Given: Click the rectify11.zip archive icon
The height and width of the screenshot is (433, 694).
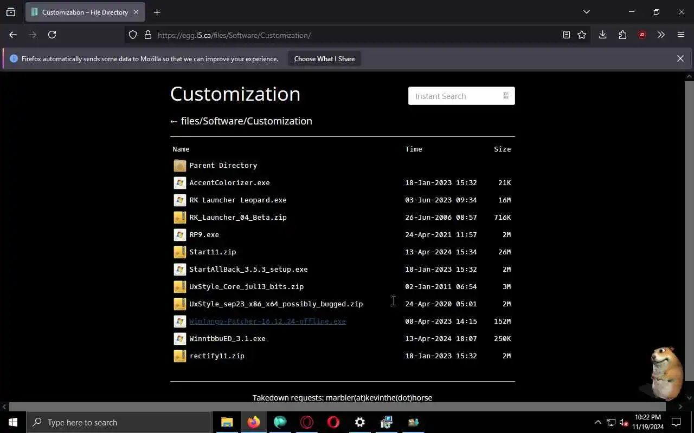Looking at the screenshot, I should tap(180, 356).
